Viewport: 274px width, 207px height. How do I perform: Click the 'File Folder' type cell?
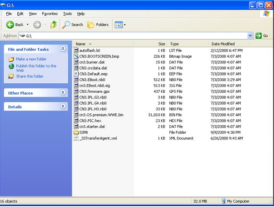[x=178, y=132]
